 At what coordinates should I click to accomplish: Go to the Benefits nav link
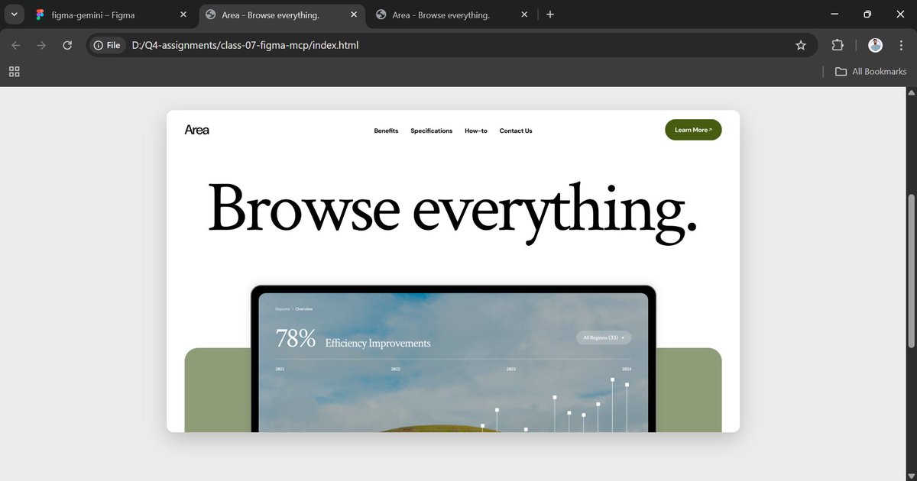coord(386,131)
